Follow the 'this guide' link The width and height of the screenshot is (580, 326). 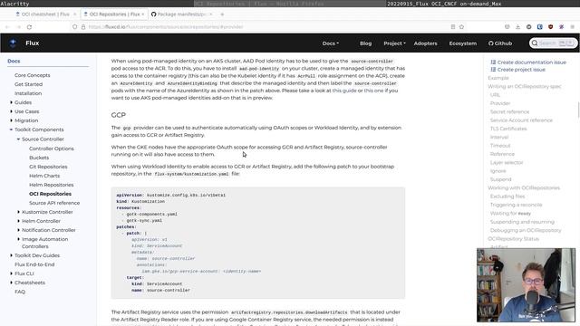tap(344, 91)
